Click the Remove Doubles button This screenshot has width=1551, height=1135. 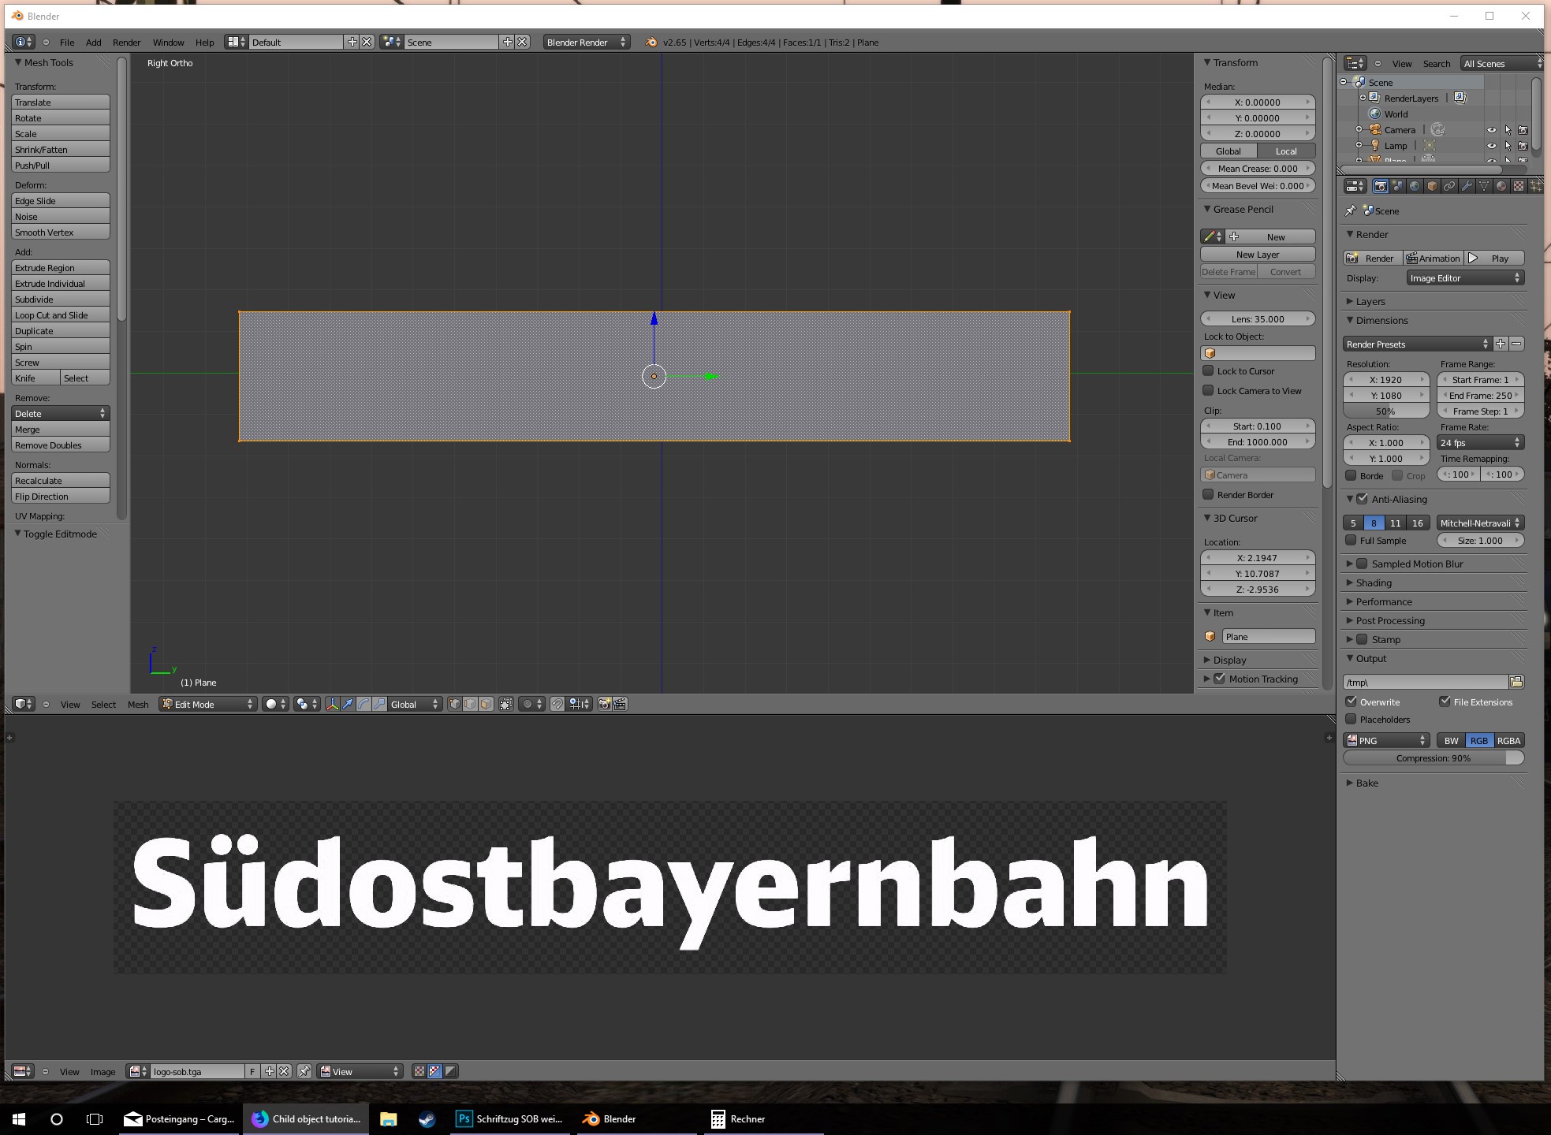tap(60, 445)
